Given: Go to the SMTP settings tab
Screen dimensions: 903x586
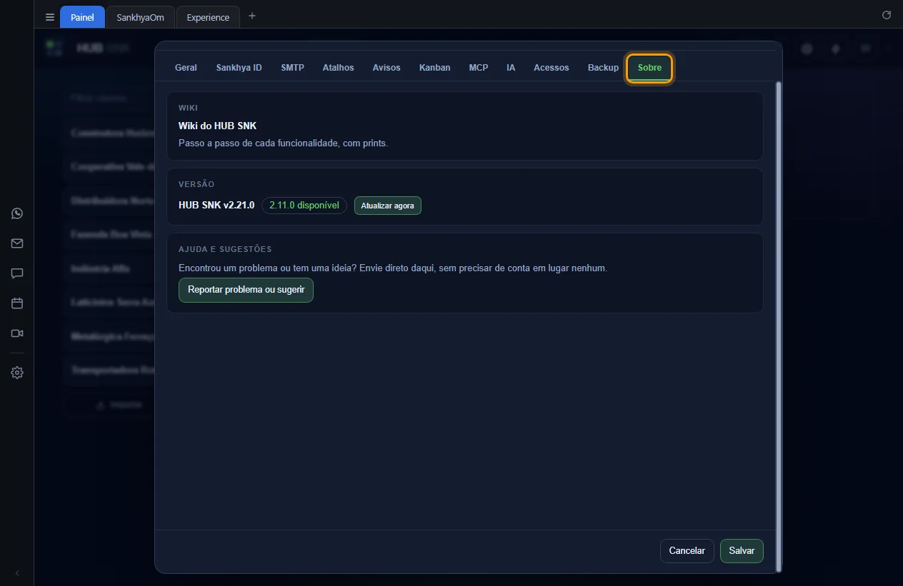Looking at the screenshot, I should [292, 68].
